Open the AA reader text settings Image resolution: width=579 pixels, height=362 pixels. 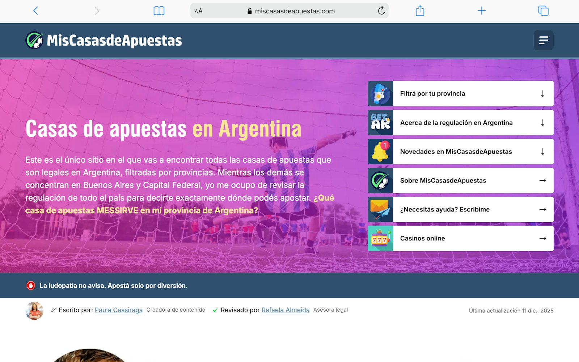click(x=199, y=11)
